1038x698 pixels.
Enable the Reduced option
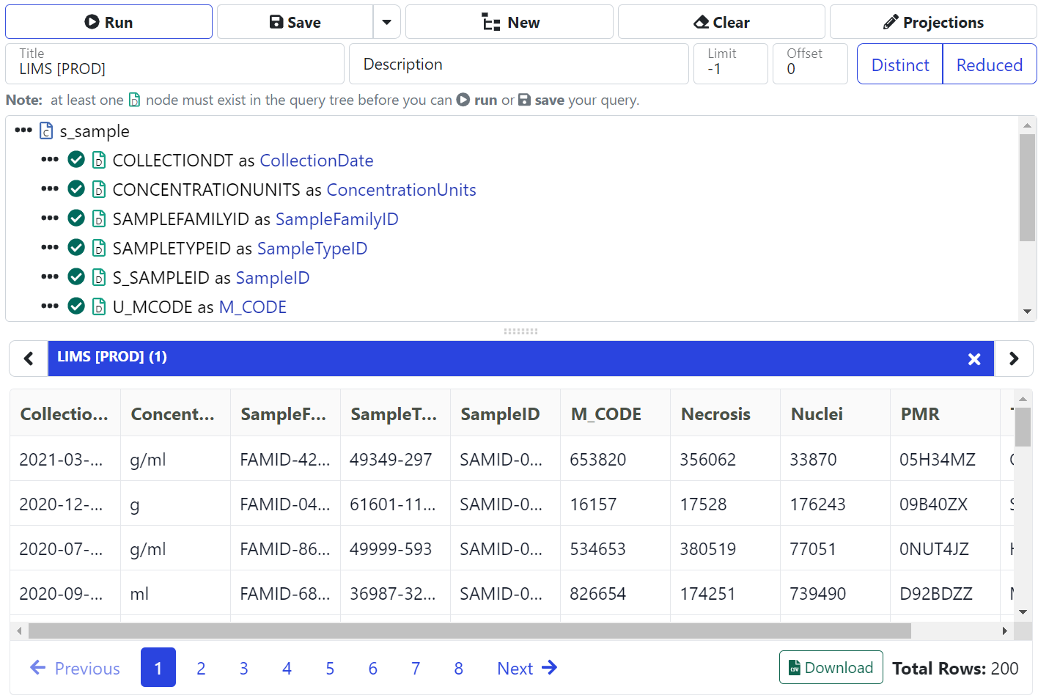click(989, 65)
